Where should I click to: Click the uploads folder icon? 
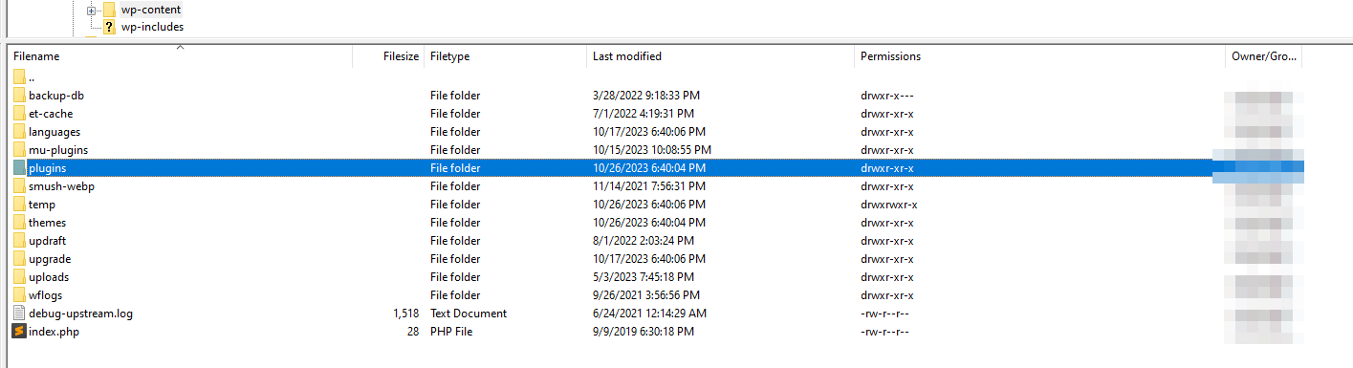19,277
